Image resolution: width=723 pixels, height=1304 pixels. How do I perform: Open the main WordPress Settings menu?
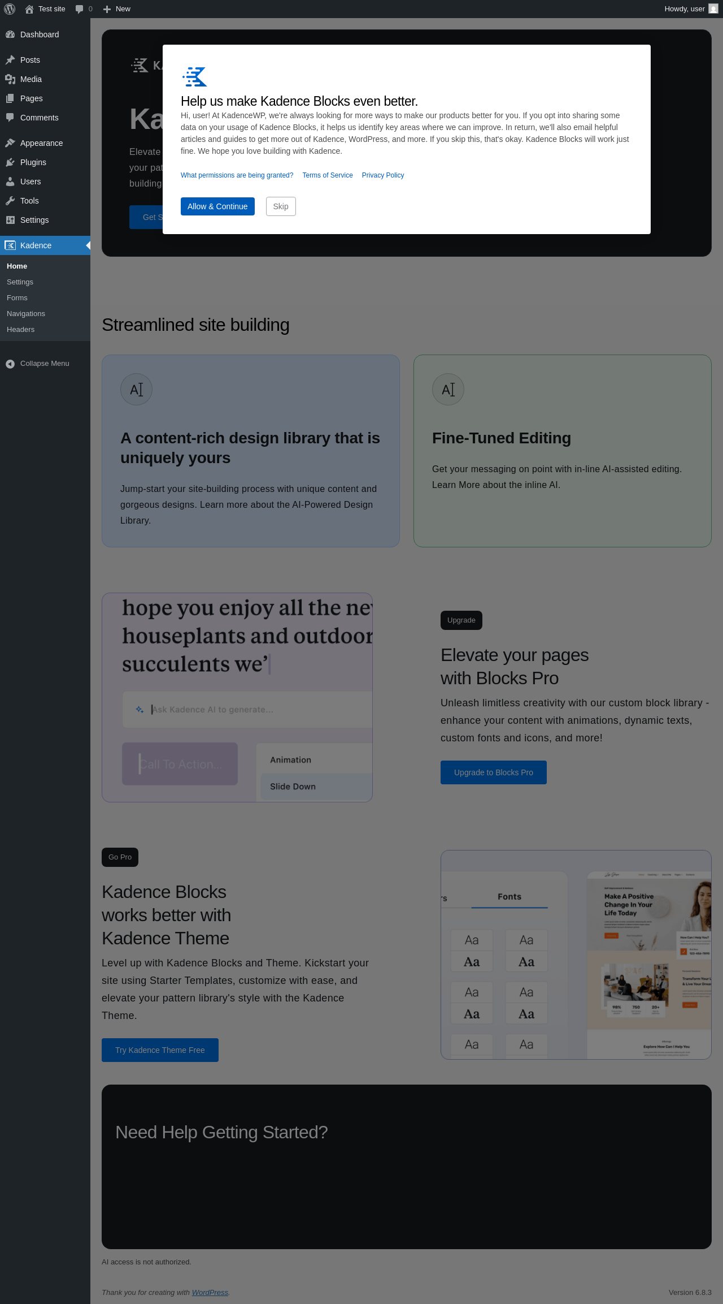(45, 220)
